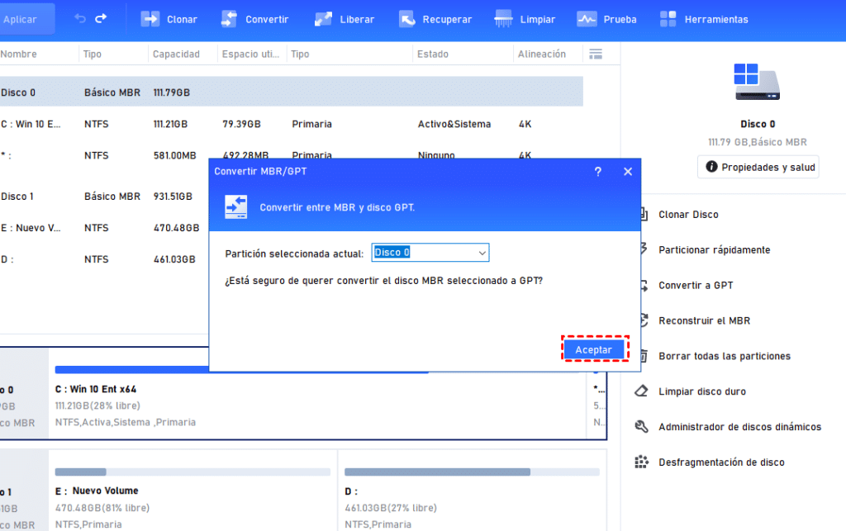Click 79.39GB used space cell
The image size is (846, 531).
click(x=241, y=124)
